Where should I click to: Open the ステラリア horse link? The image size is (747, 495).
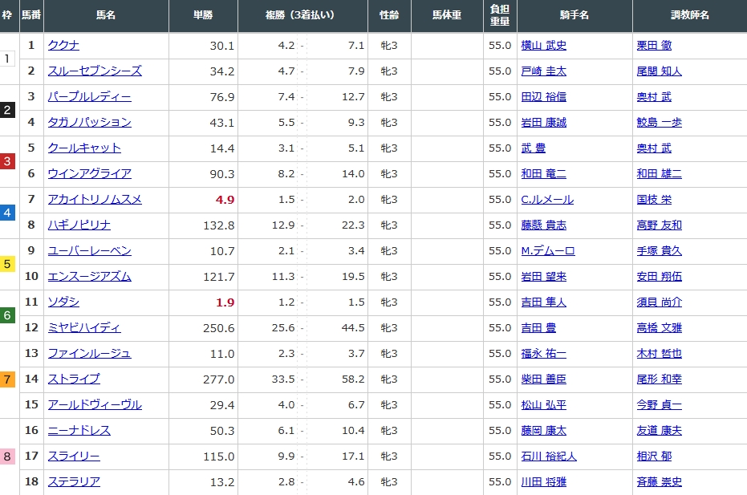[x=74, y=482]
